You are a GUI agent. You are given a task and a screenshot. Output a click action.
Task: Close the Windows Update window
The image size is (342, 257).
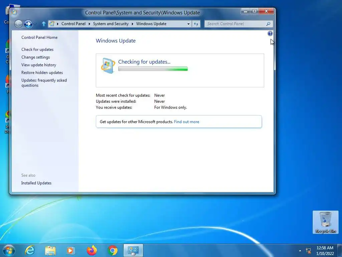tap(266, 11)
